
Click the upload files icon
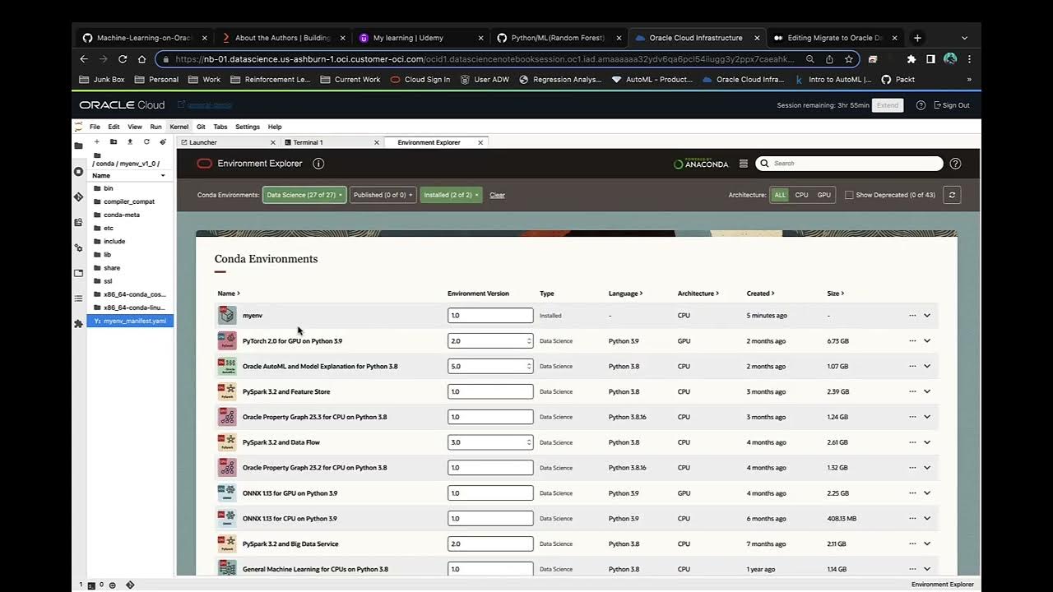129,141
